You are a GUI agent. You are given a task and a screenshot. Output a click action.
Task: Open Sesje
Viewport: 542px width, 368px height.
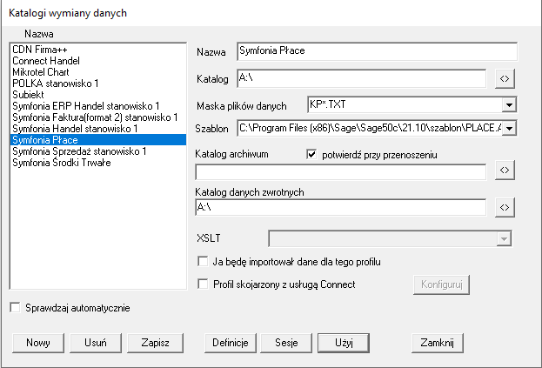(x=286, y=343)
